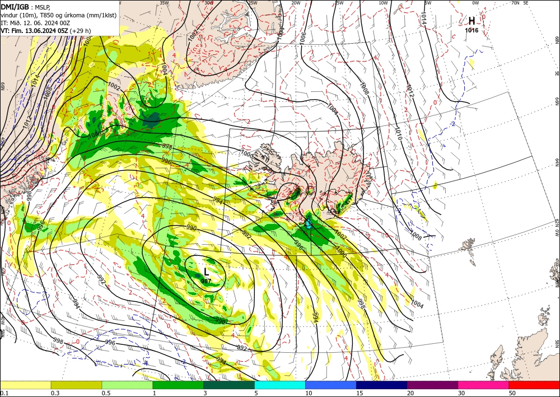
Task: Click the '10W' longitude label
Action: coord(383,3)
